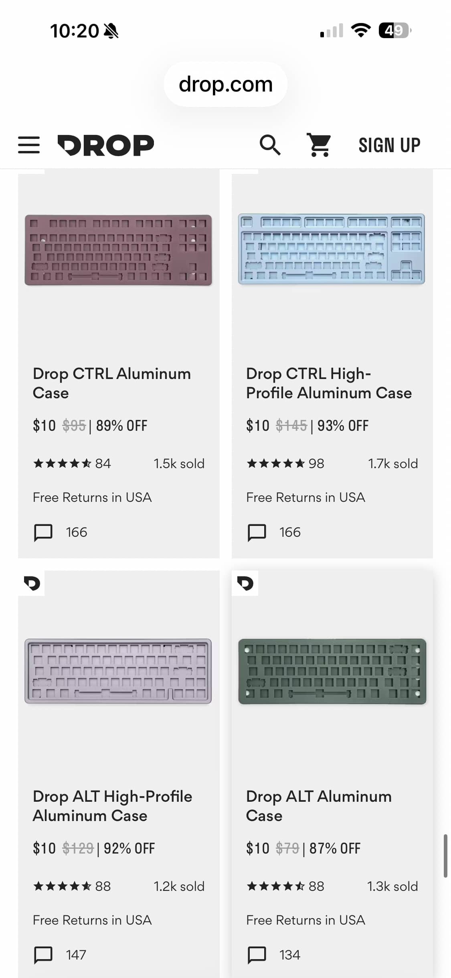Tap Drop badge on ALT High-Profile card
Screen dimensions: 451x978
click(x=32, y=583)
